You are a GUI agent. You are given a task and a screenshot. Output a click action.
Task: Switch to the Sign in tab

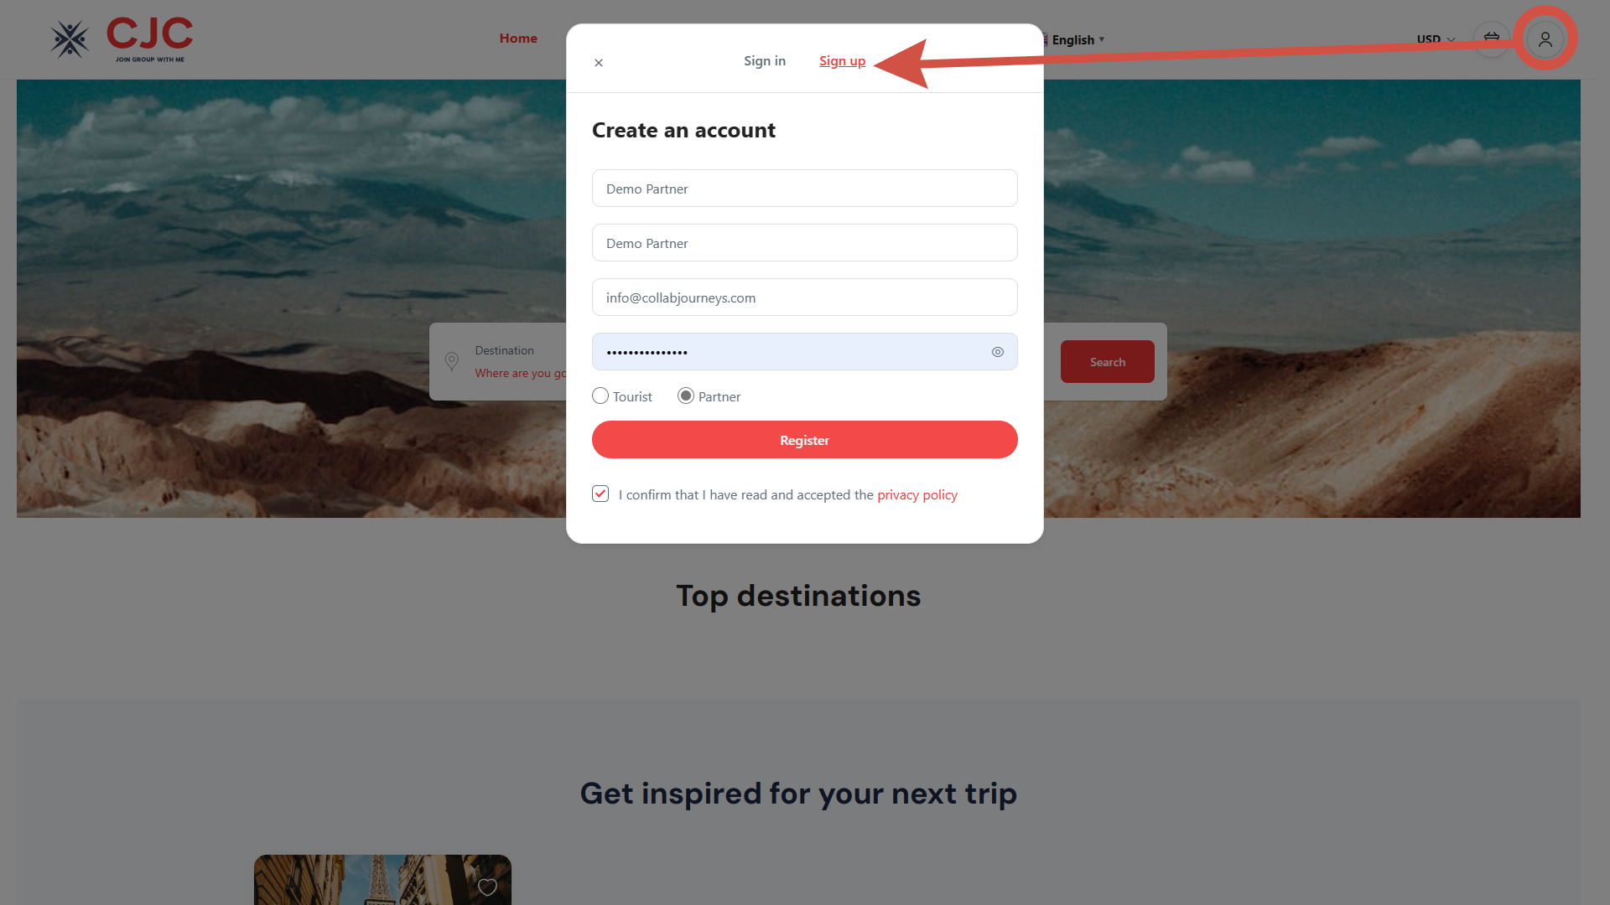coord(765,60)
